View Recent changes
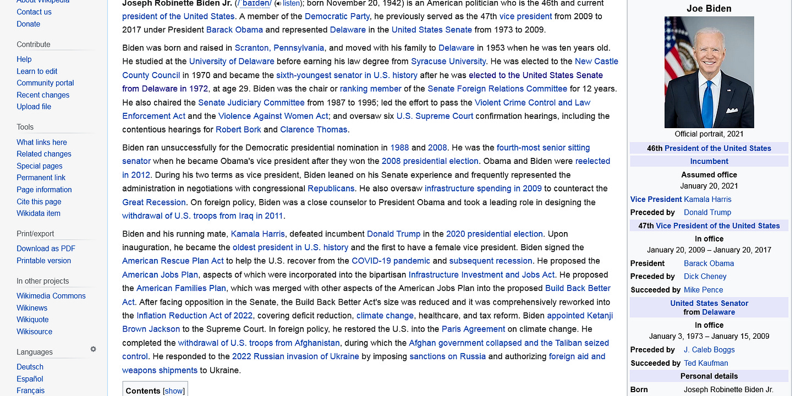Screen dimensions: 801x396 pyautogui.click(x=43, y=95)
